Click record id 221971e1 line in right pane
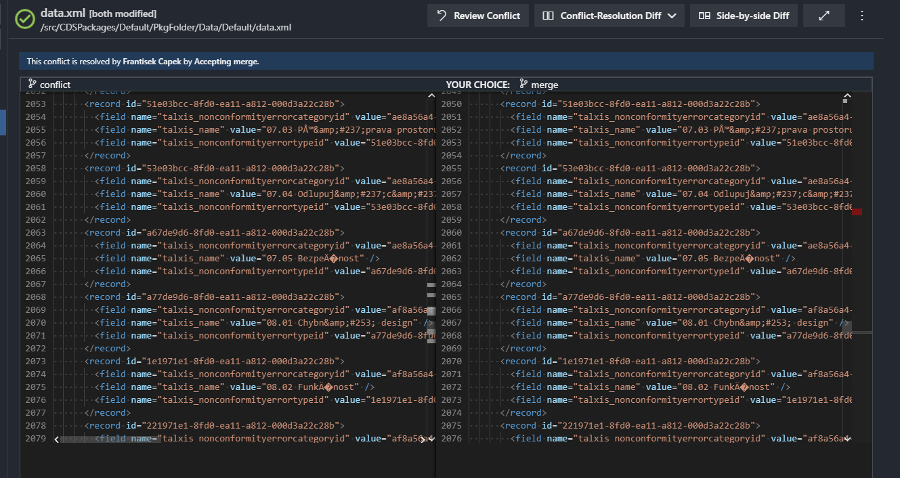The image size is (900, 478). click(x=630, y=426)
